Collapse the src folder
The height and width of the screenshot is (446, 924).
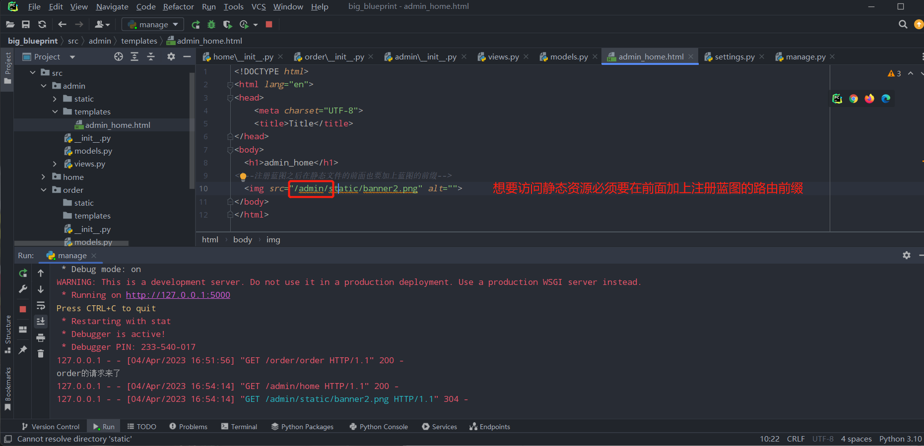[x=33, y=73]
